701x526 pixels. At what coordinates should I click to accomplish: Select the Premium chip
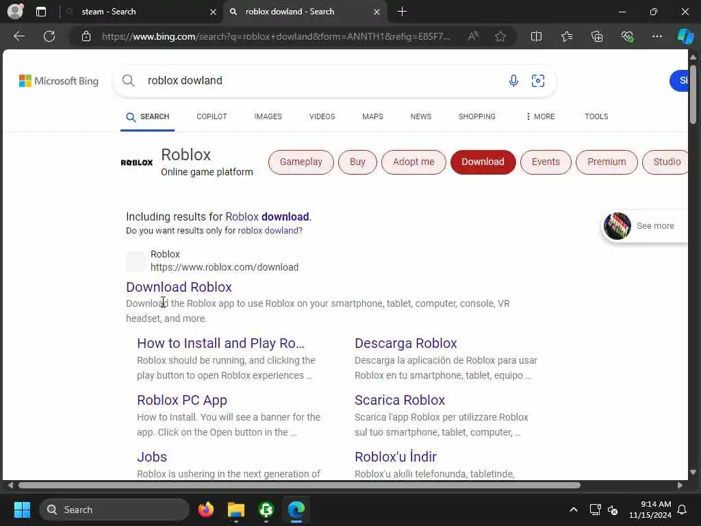pyautogui.click(x=607, y=162)
